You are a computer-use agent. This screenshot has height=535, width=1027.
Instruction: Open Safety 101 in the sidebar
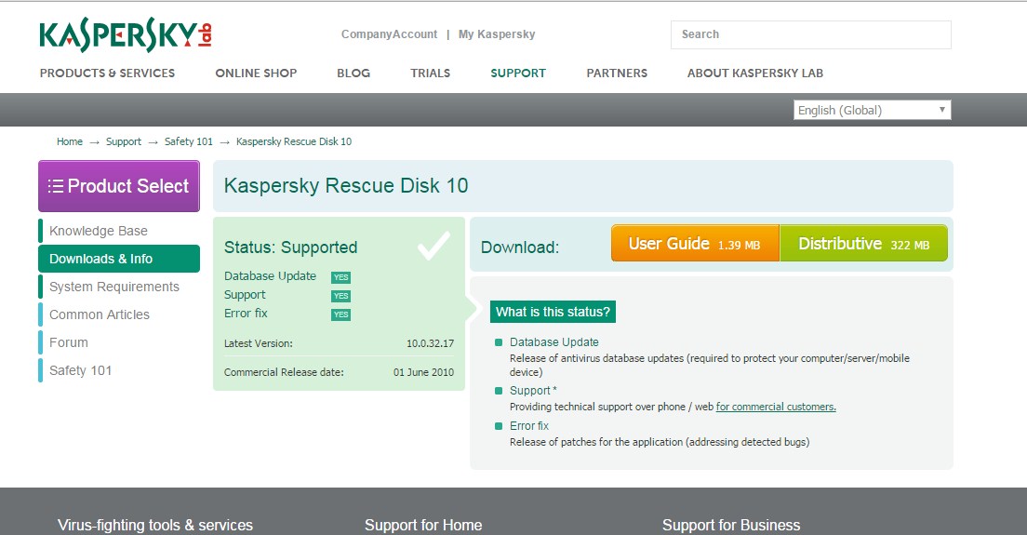tap(81, 370)
